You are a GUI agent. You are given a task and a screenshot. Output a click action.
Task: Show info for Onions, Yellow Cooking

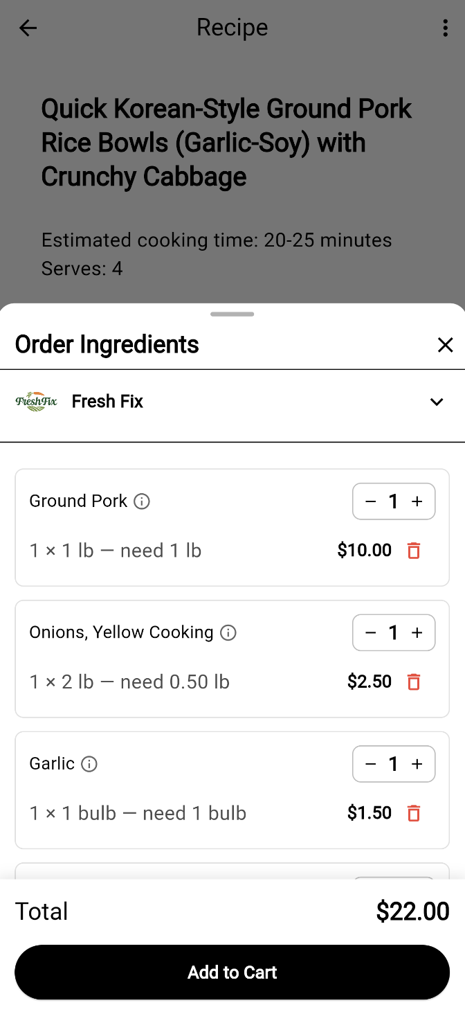pyautogui.click(x=228, y=632)
